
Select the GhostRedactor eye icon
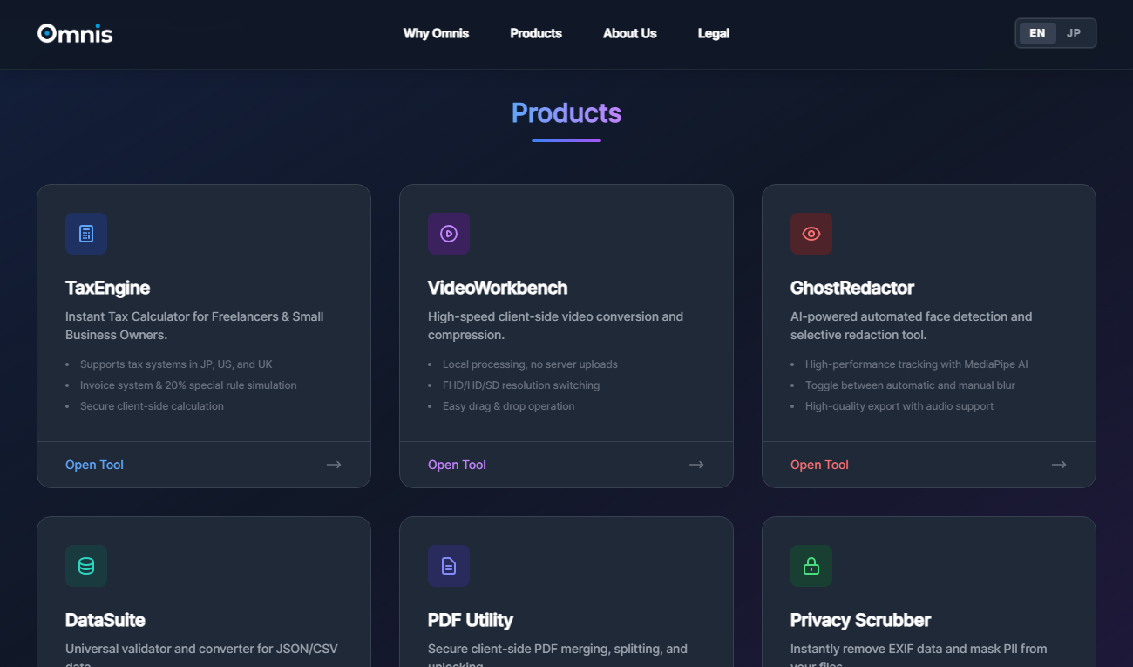pos(811,233)
